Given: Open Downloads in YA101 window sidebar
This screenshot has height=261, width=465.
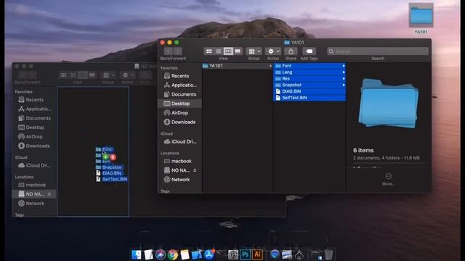Looking at the screenshot, I should pyautogui.click(x=179, y=122).
